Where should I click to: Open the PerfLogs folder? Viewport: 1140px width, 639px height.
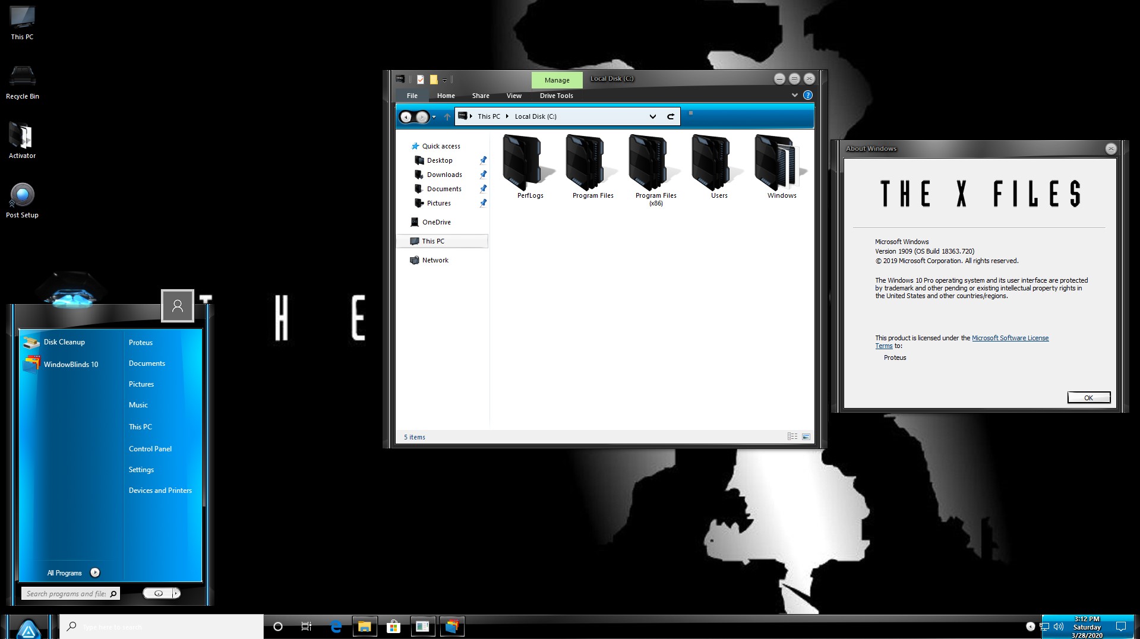530,167
